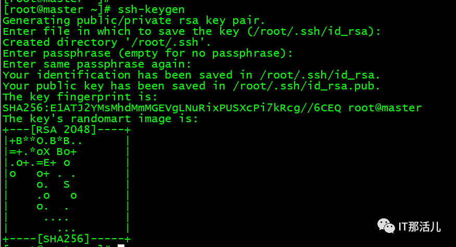
Task: Click the terminal cursor block at prompt
Action: [121, 245]
